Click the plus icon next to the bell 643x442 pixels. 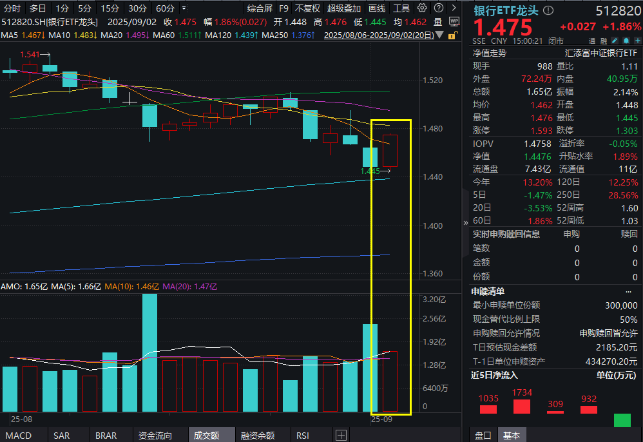(637, 40)
